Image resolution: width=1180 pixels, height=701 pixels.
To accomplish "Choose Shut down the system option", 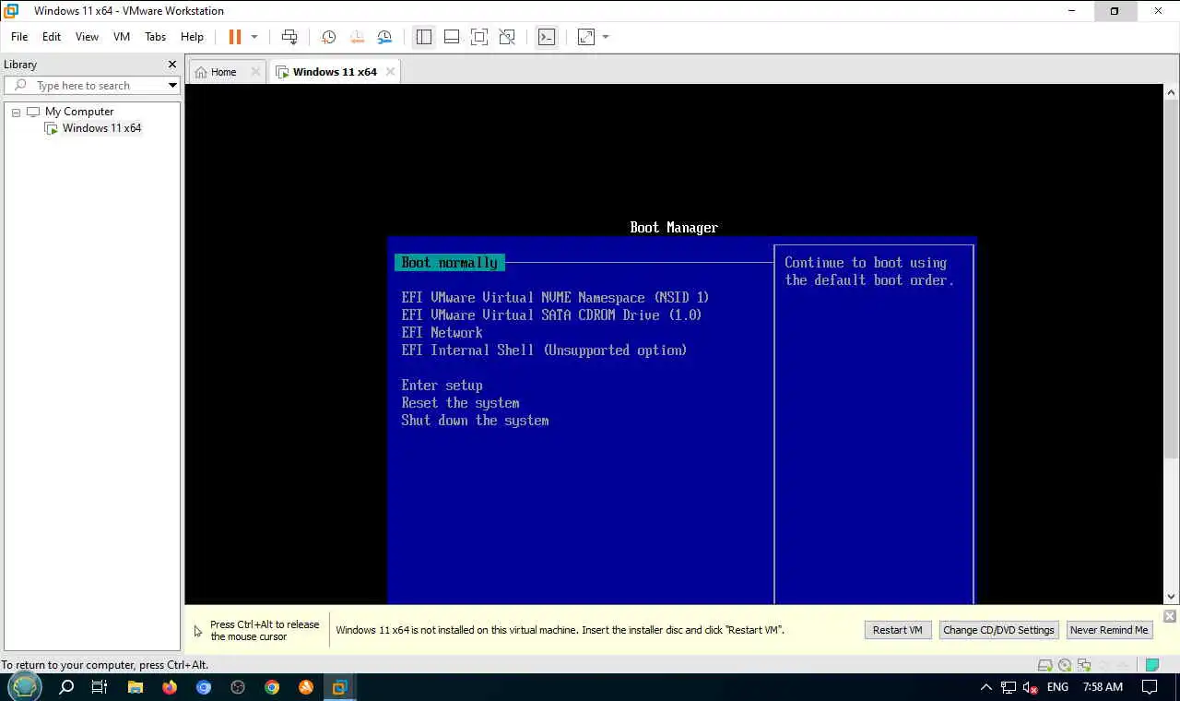I will coord(475,421).
